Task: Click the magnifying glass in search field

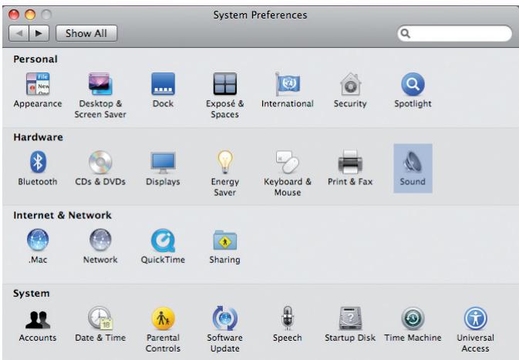Action: pyautogui.click(x=405, y=33)
